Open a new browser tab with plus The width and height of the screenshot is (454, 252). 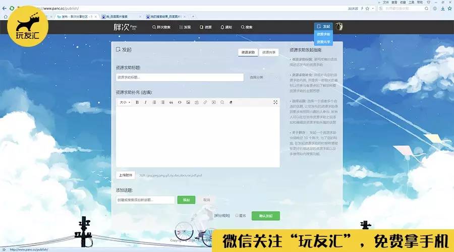click(x=193, y=17)
